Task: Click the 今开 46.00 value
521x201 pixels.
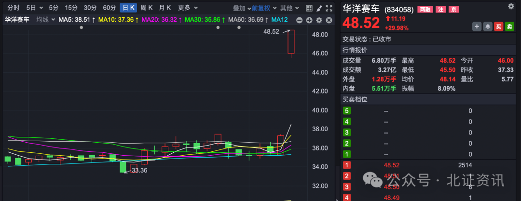Action: click(x=506, y=60)
